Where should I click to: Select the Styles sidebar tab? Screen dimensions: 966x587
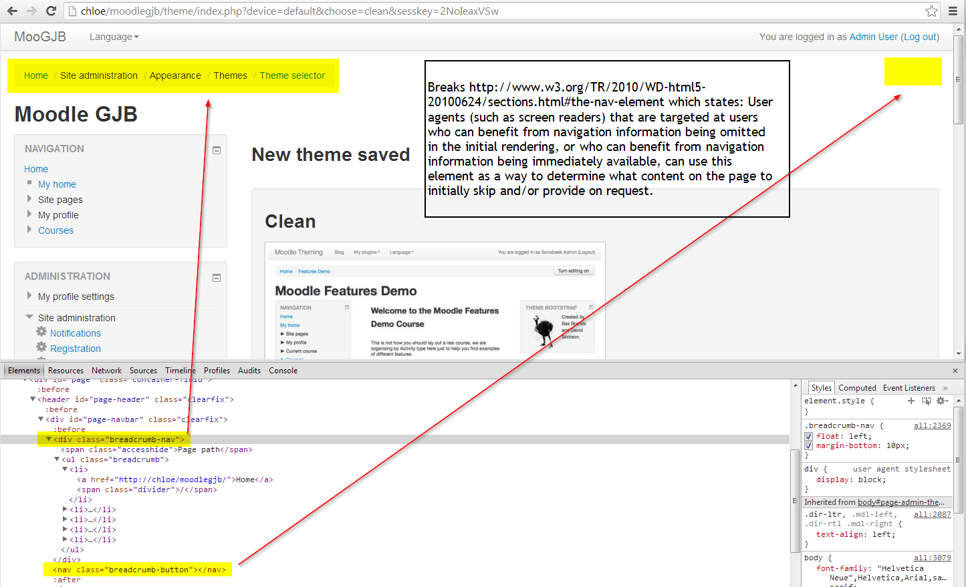[x=822, y=388]
